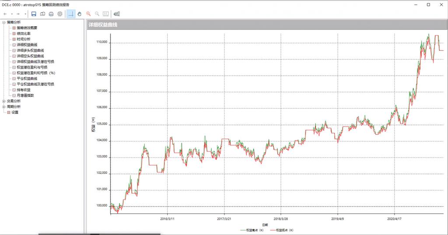Print the report using the printer icon
Image resolution: width=448 pixels, height=235 pixels.
pos(51,14)
